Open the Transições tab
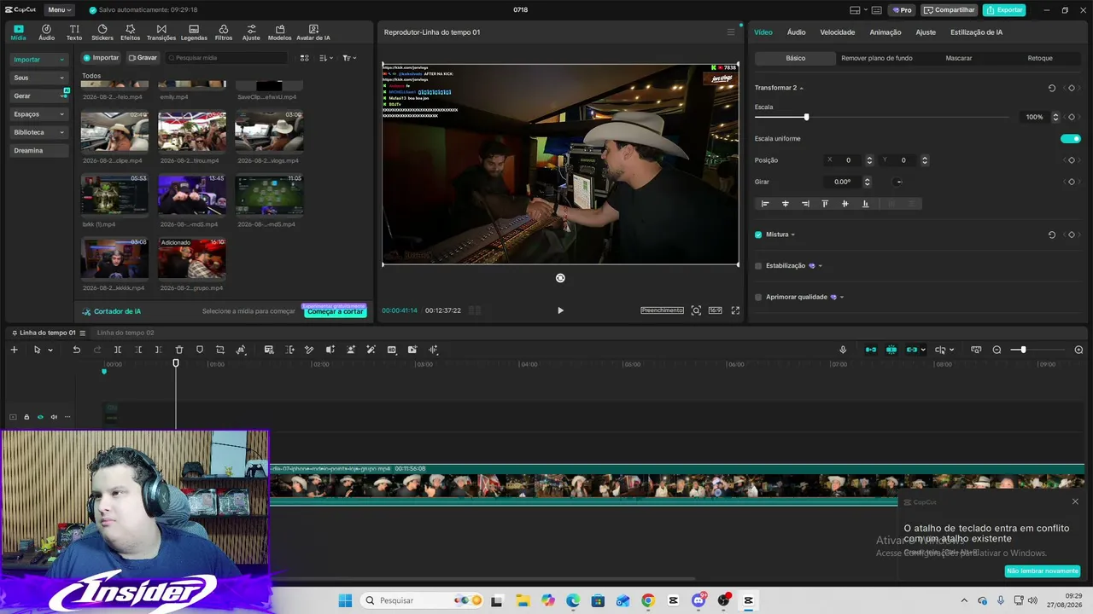 (161, 32)
